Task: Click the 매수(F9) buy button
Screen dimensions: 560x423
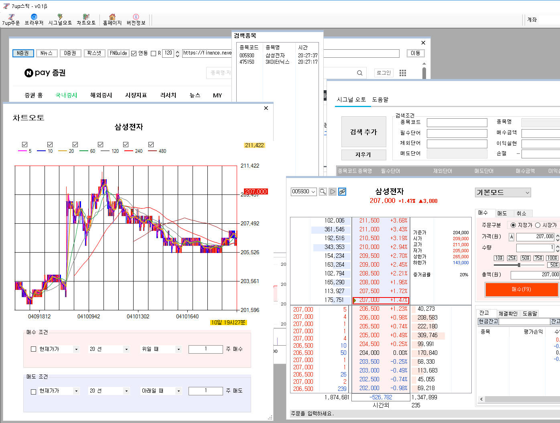Action: [521, 289]
